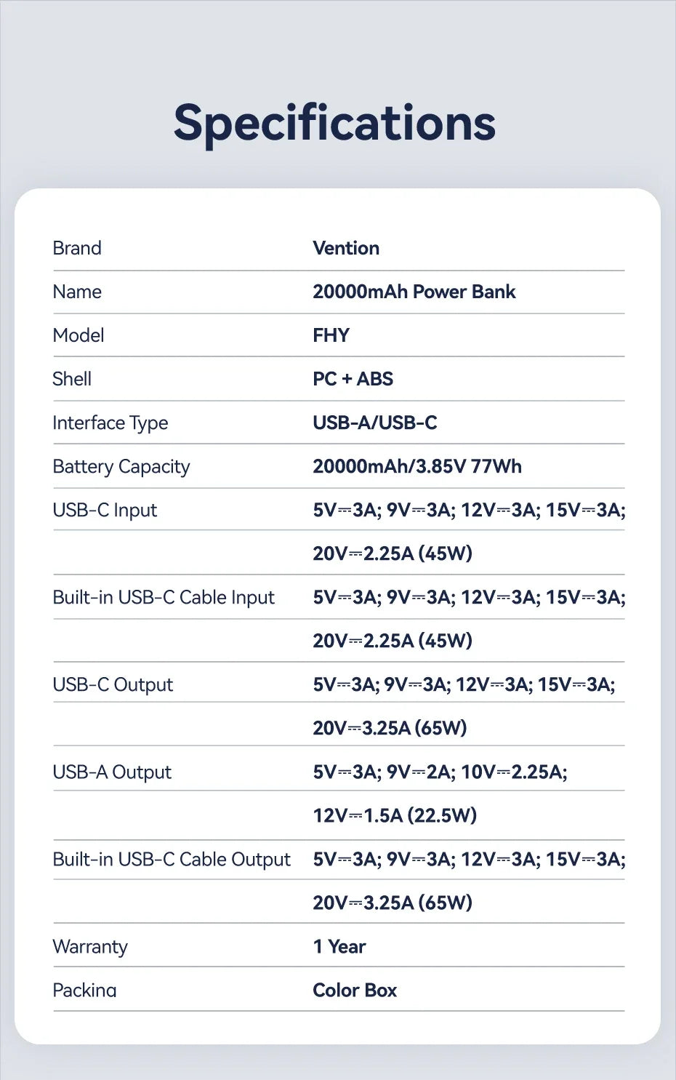
Task: Click the USB-C Output label
Action: point(113,684)
